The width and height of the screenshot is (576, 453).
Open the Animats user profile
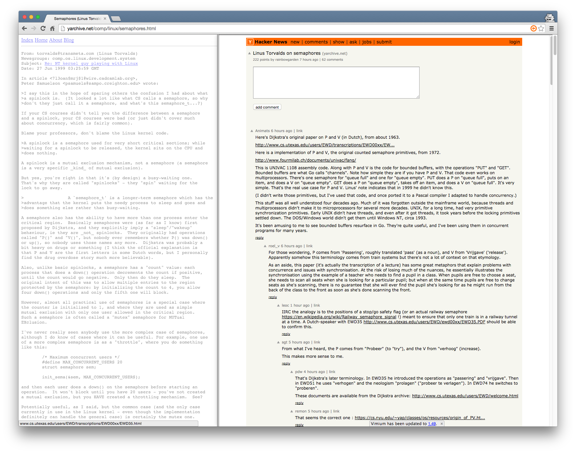pos(262,131)
